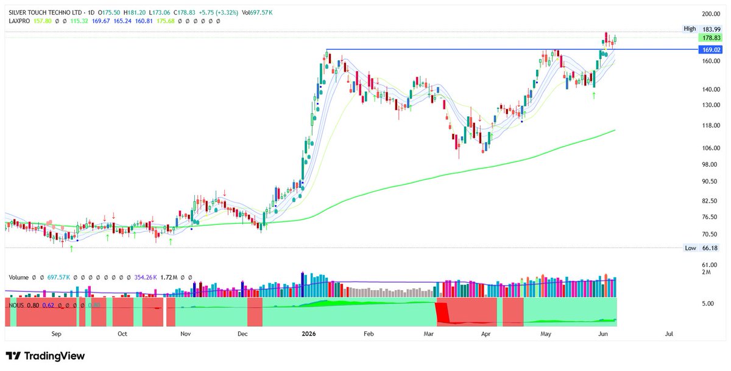The image size is (731, 371).
Task: Click the Low 66.18 price label
Action: click(x=702, y=248)
